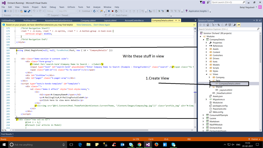Sync with Active Document in Solution Explorer

click(x=219, y=25)
